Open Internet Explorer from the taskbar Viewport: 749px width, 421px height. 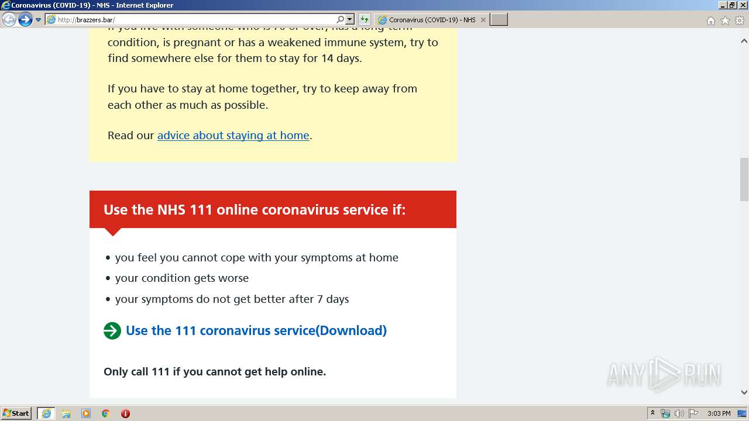46,413
